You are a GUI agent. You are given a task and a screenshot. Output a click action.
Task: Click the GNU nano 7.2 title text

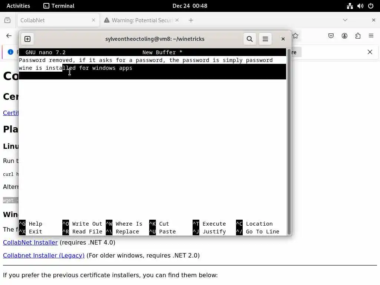coord(45,52)
